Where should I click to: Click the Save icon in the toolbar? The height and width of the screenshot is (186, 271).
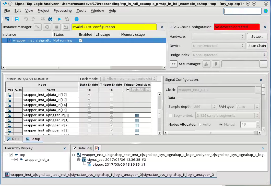(x=17, y=19)
